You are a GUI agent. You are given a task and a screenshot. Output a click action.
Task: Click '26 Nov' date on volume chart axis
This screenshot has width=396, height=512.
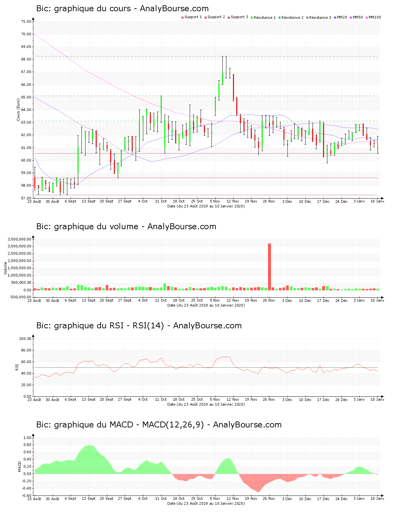point(269,300)
